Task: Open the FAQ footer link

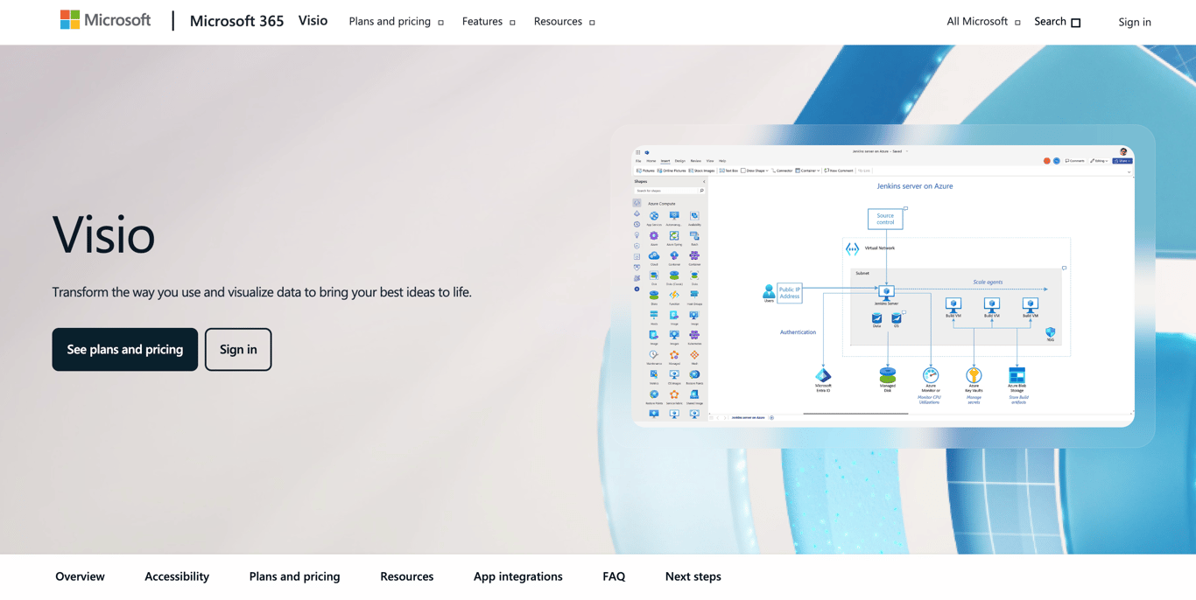Action: coord(614,576)
